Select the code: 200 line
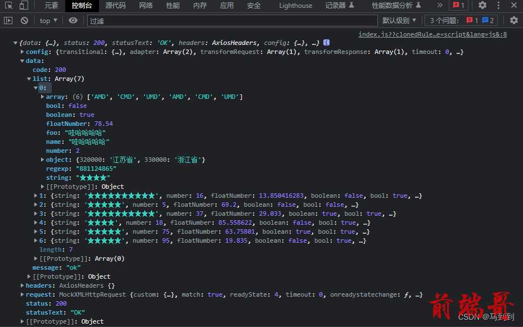Screen dimensions: 523x327 pos(49,70)
